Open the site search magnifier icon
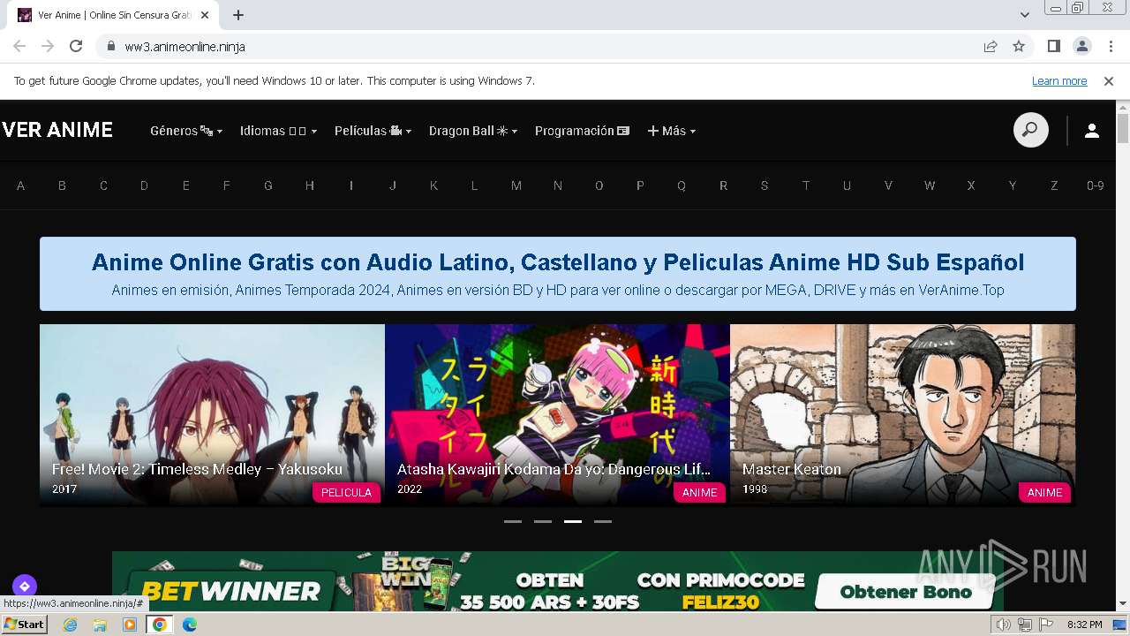The height and width of the screenshot is (636, 1130). click(1030, 131)
